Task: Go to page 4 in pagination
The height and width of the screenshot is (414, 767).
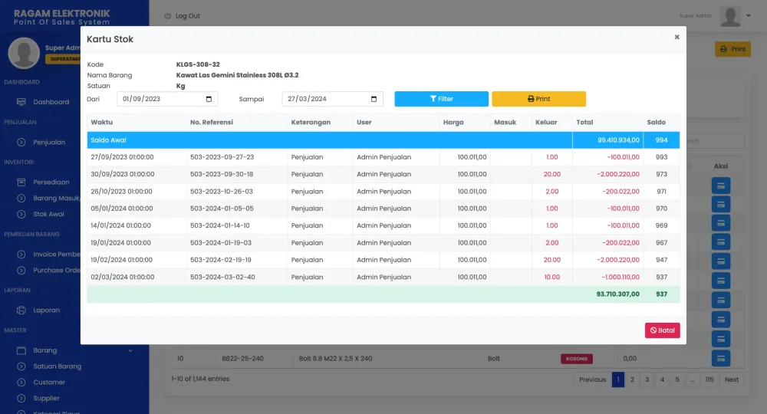Action: coord(662,379)
